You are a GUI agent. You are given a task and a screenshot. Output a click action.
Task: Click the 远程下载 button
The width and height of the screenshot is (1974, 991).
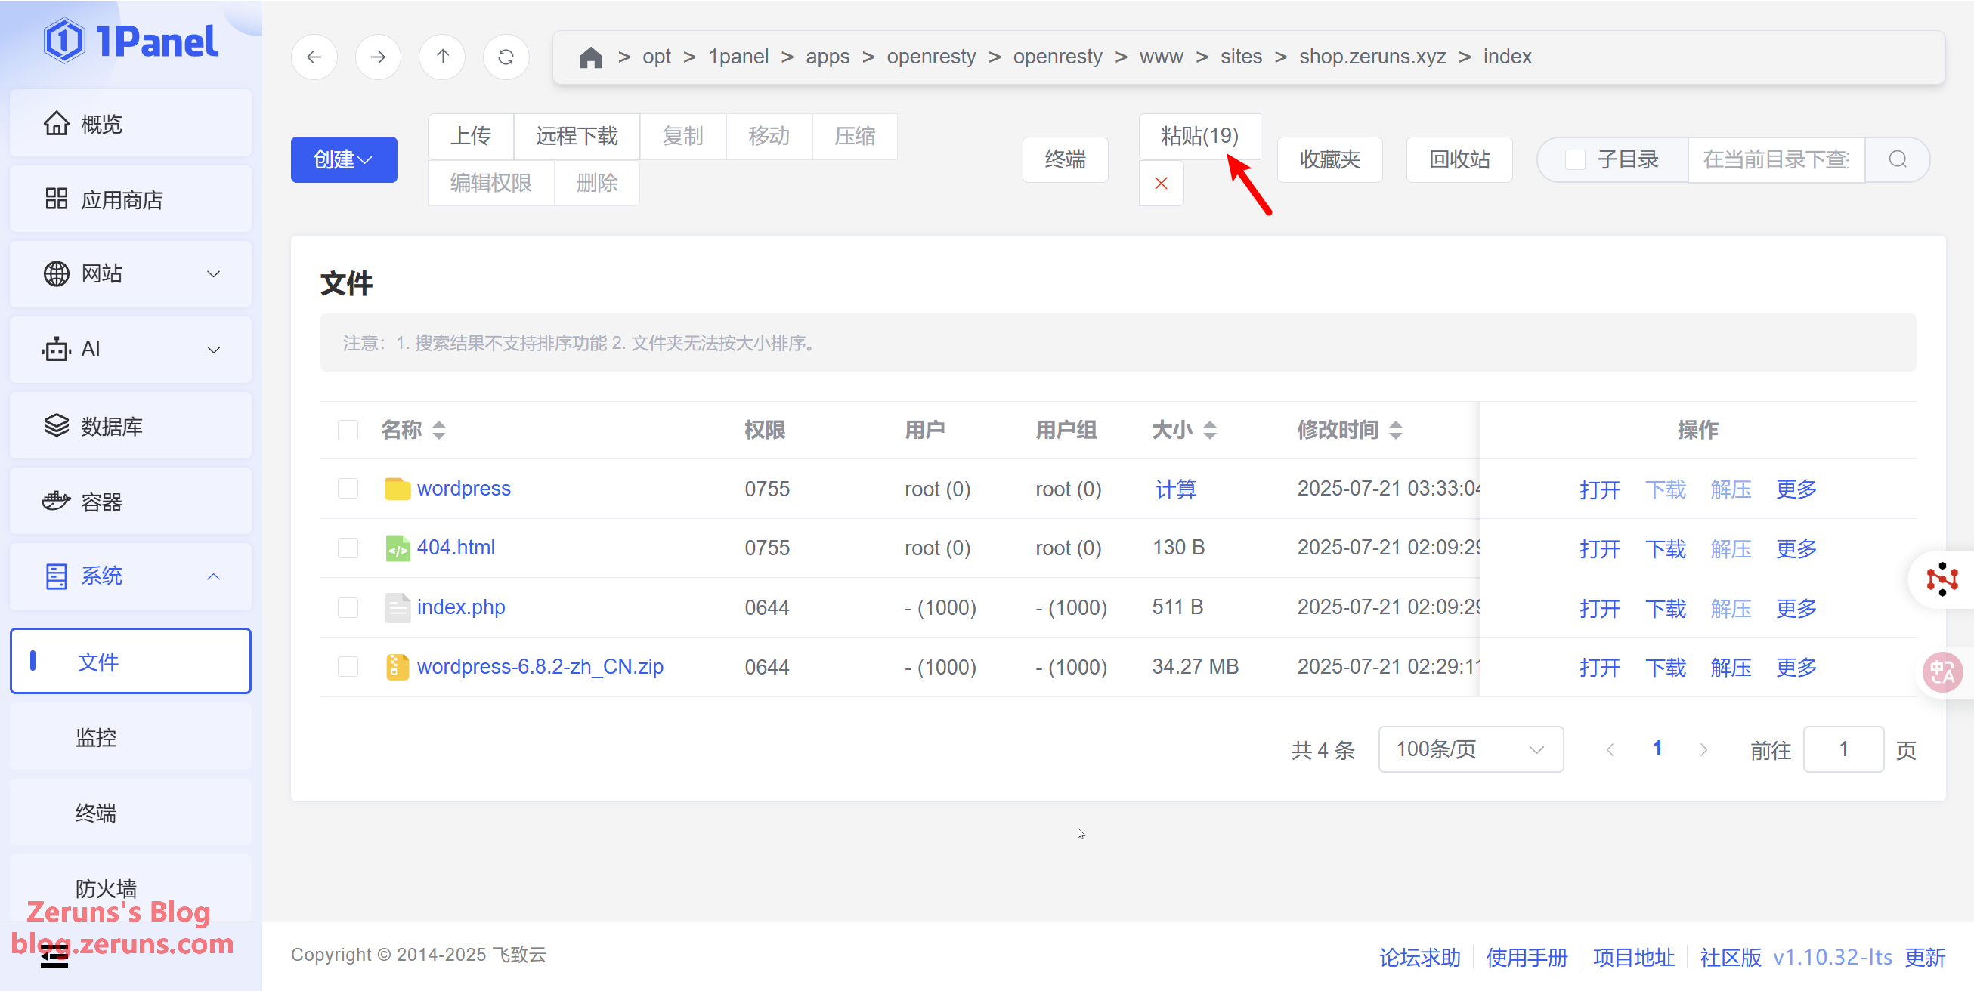point(577,136)
